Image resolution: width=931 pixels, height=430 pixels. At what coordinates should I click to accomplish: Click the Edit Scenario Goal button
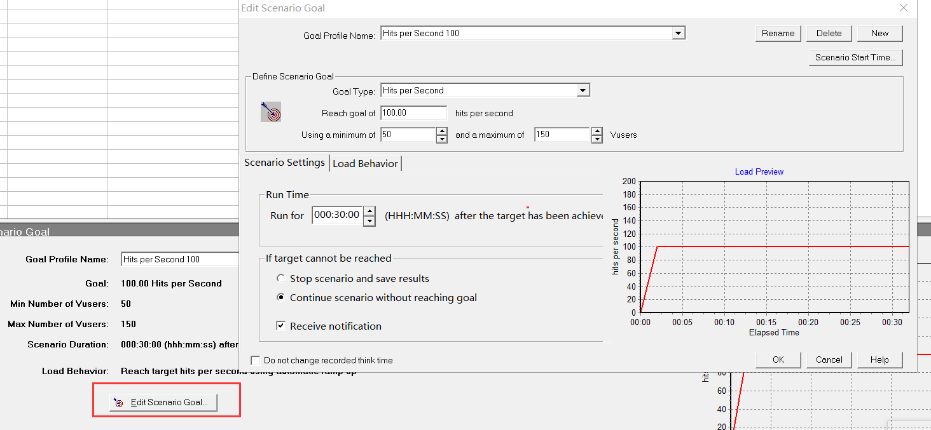(x=163, y=402)
